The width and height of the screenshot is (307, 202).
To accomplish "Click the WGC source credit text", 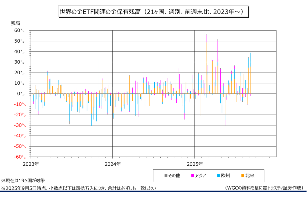I will (264, 188).
